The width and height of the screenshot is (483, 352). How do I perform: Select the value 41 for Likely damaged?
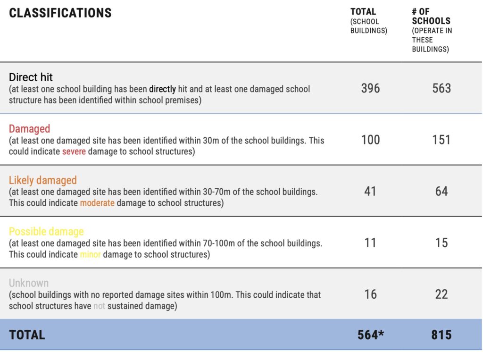click(370, 191)
